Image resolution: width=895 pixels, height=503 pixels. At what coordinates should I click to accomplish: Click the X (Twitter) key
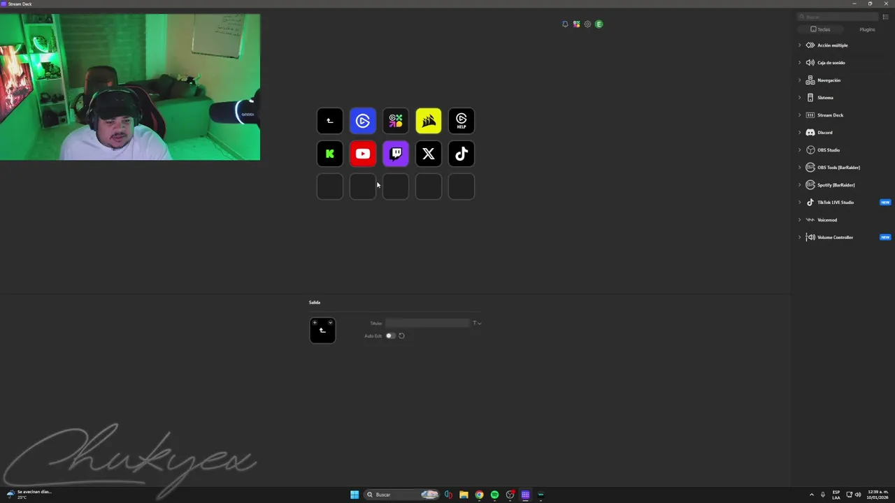(429, 154)
